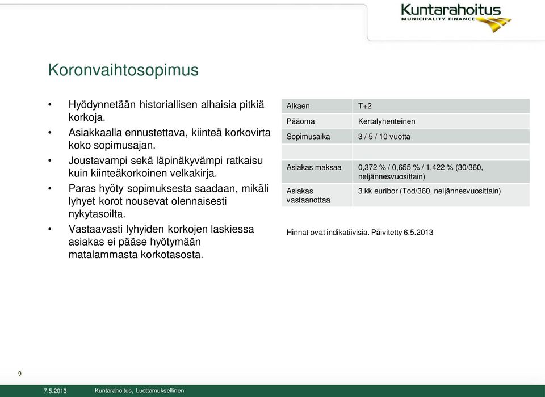Image resolution: width=545 pixels, height=397 pixels.
Task: Click the note 'Hinnat ovat indikatiivisia. Päivitetty 6.5.2013'
Action: click(360, 233)
